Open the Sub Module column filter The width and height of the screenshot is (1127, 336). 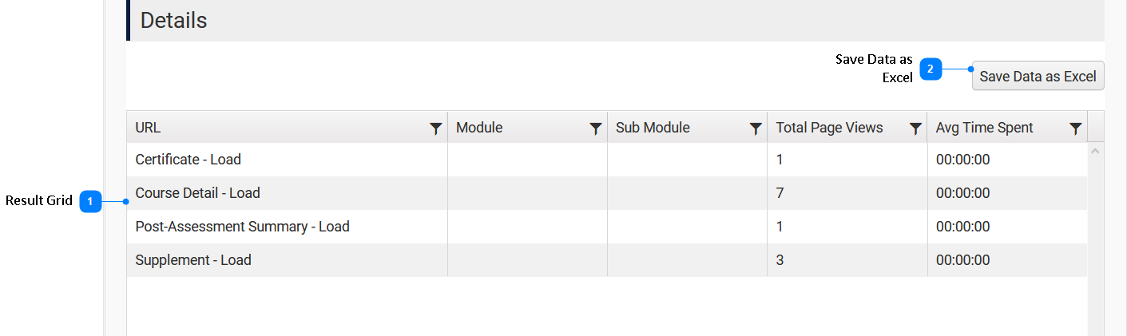tap(756, 128)
